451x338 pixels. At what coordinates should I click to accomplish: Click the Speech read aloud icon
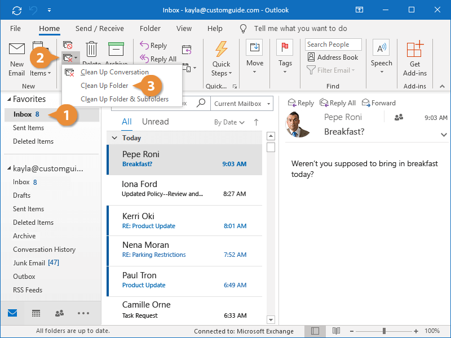point(381,47)
